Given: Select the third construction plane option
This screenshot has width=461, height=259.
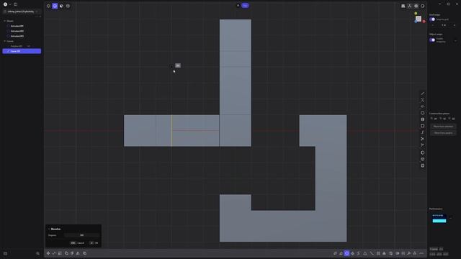Looking at the screenshot, I should click(452, 119).
